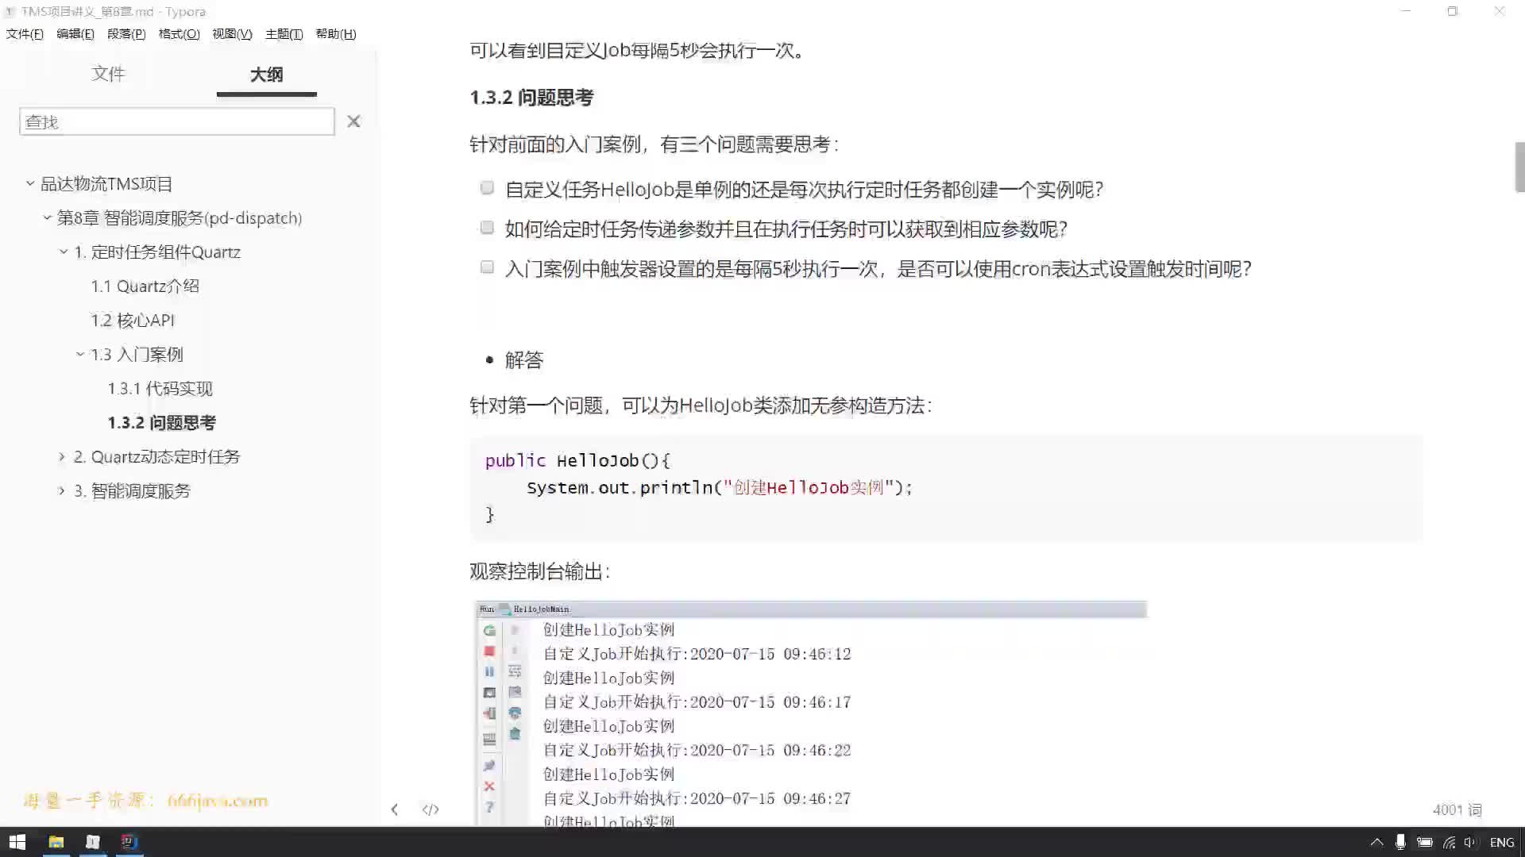Collapse the 1.3 入门案例 node
Viewport: 1525px width, 857px height.
80,354
